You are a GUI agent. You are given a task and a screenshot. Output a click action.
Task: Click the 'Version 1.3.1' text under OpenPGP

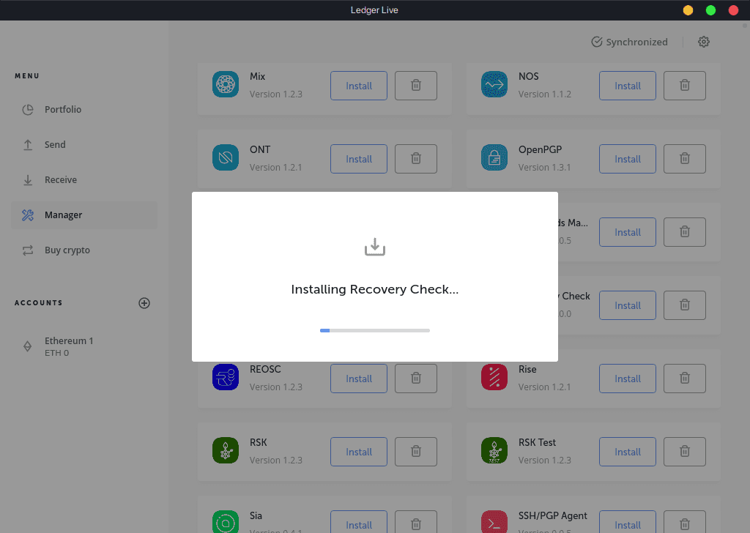click(544, 168)
